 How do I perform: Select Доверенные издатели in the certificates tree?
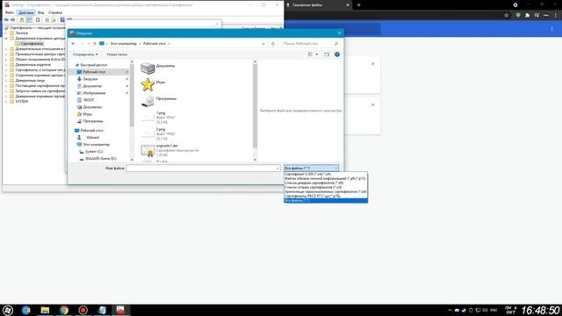click(33, 65)
